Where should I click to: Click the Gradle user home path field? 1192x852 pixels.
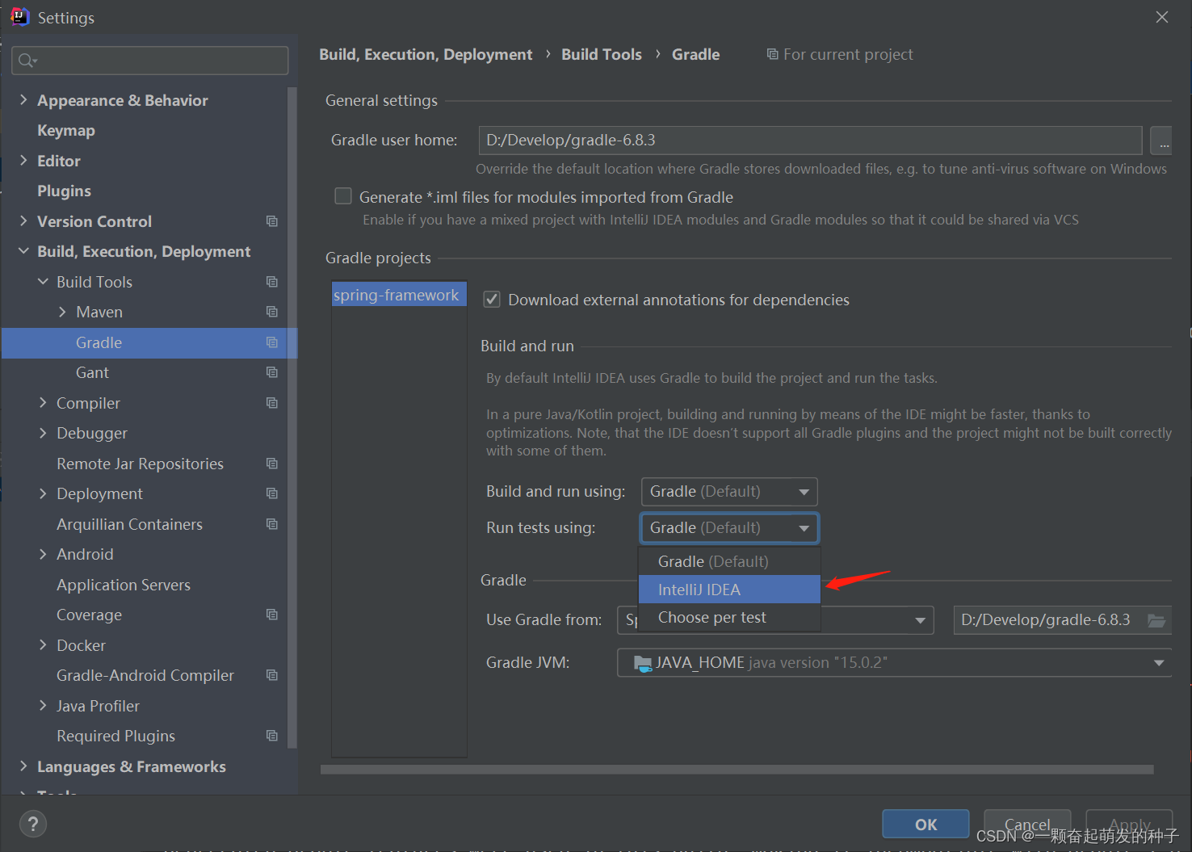(x=810, y=141)
